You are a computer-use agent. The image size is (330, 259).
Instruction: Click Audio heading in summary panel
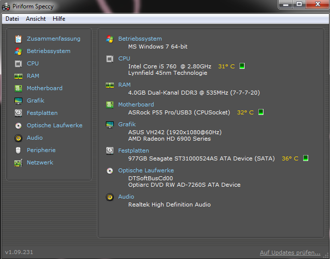126,197
